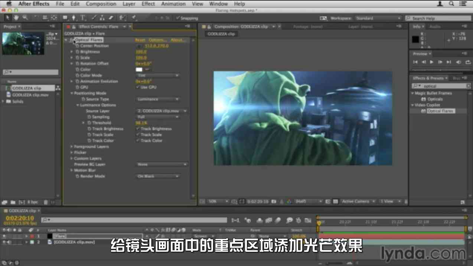Click the Reset link for Optical Flares
473x266 pixels.
tap(140, 40)
